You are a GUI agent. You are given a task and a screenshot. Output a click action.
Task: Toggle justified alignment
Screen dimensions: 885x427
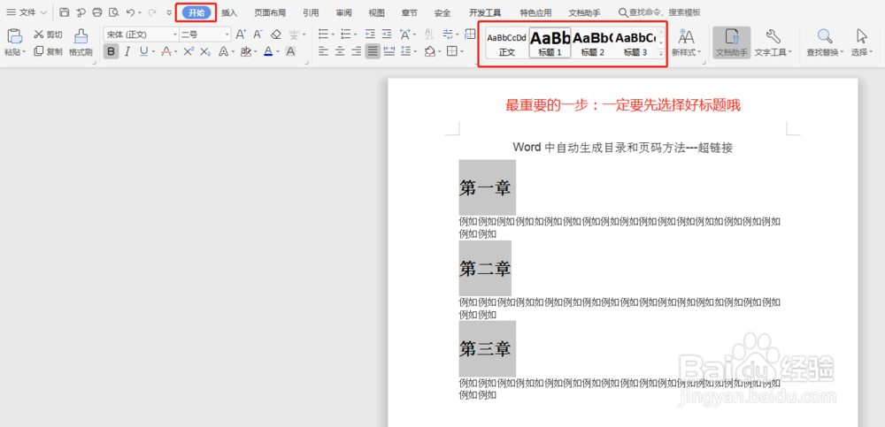click(x=373, y=51)
